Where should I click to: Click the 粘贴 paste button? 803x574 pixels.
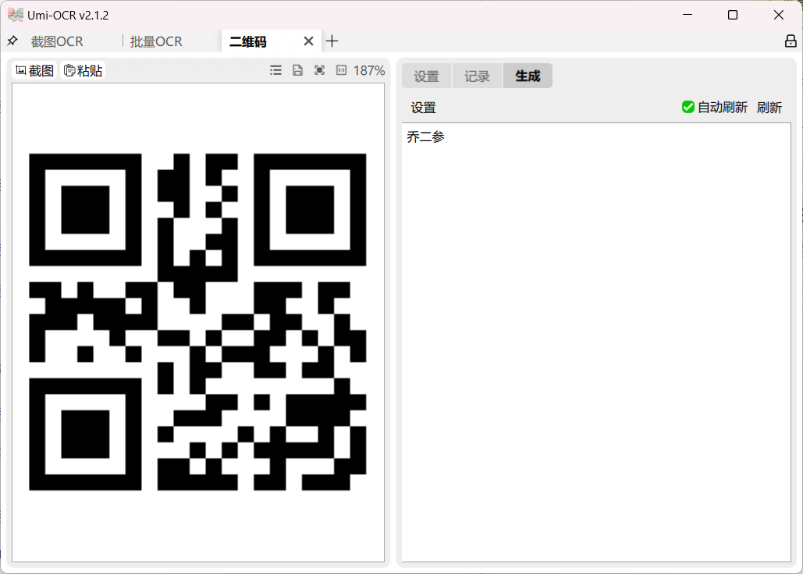[x=83, y=71]
